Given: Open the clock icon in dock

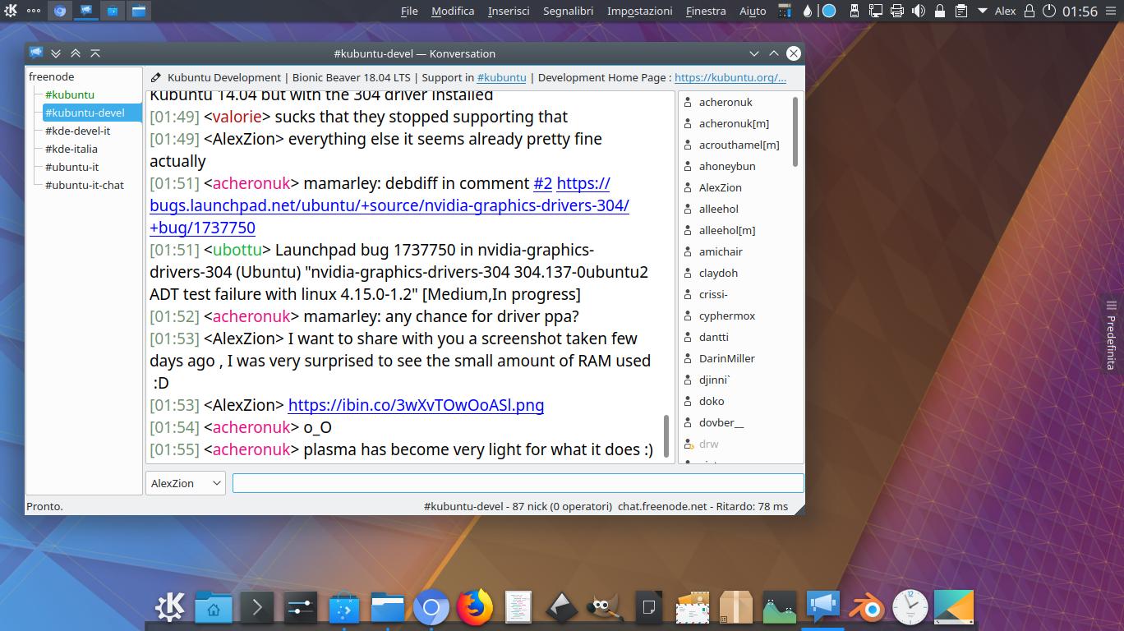Looking at the screenshot, I should [x=910, y=608].
